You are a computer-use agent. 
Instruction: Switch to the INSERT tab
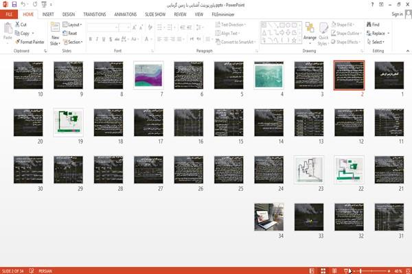tap(48, 14)
